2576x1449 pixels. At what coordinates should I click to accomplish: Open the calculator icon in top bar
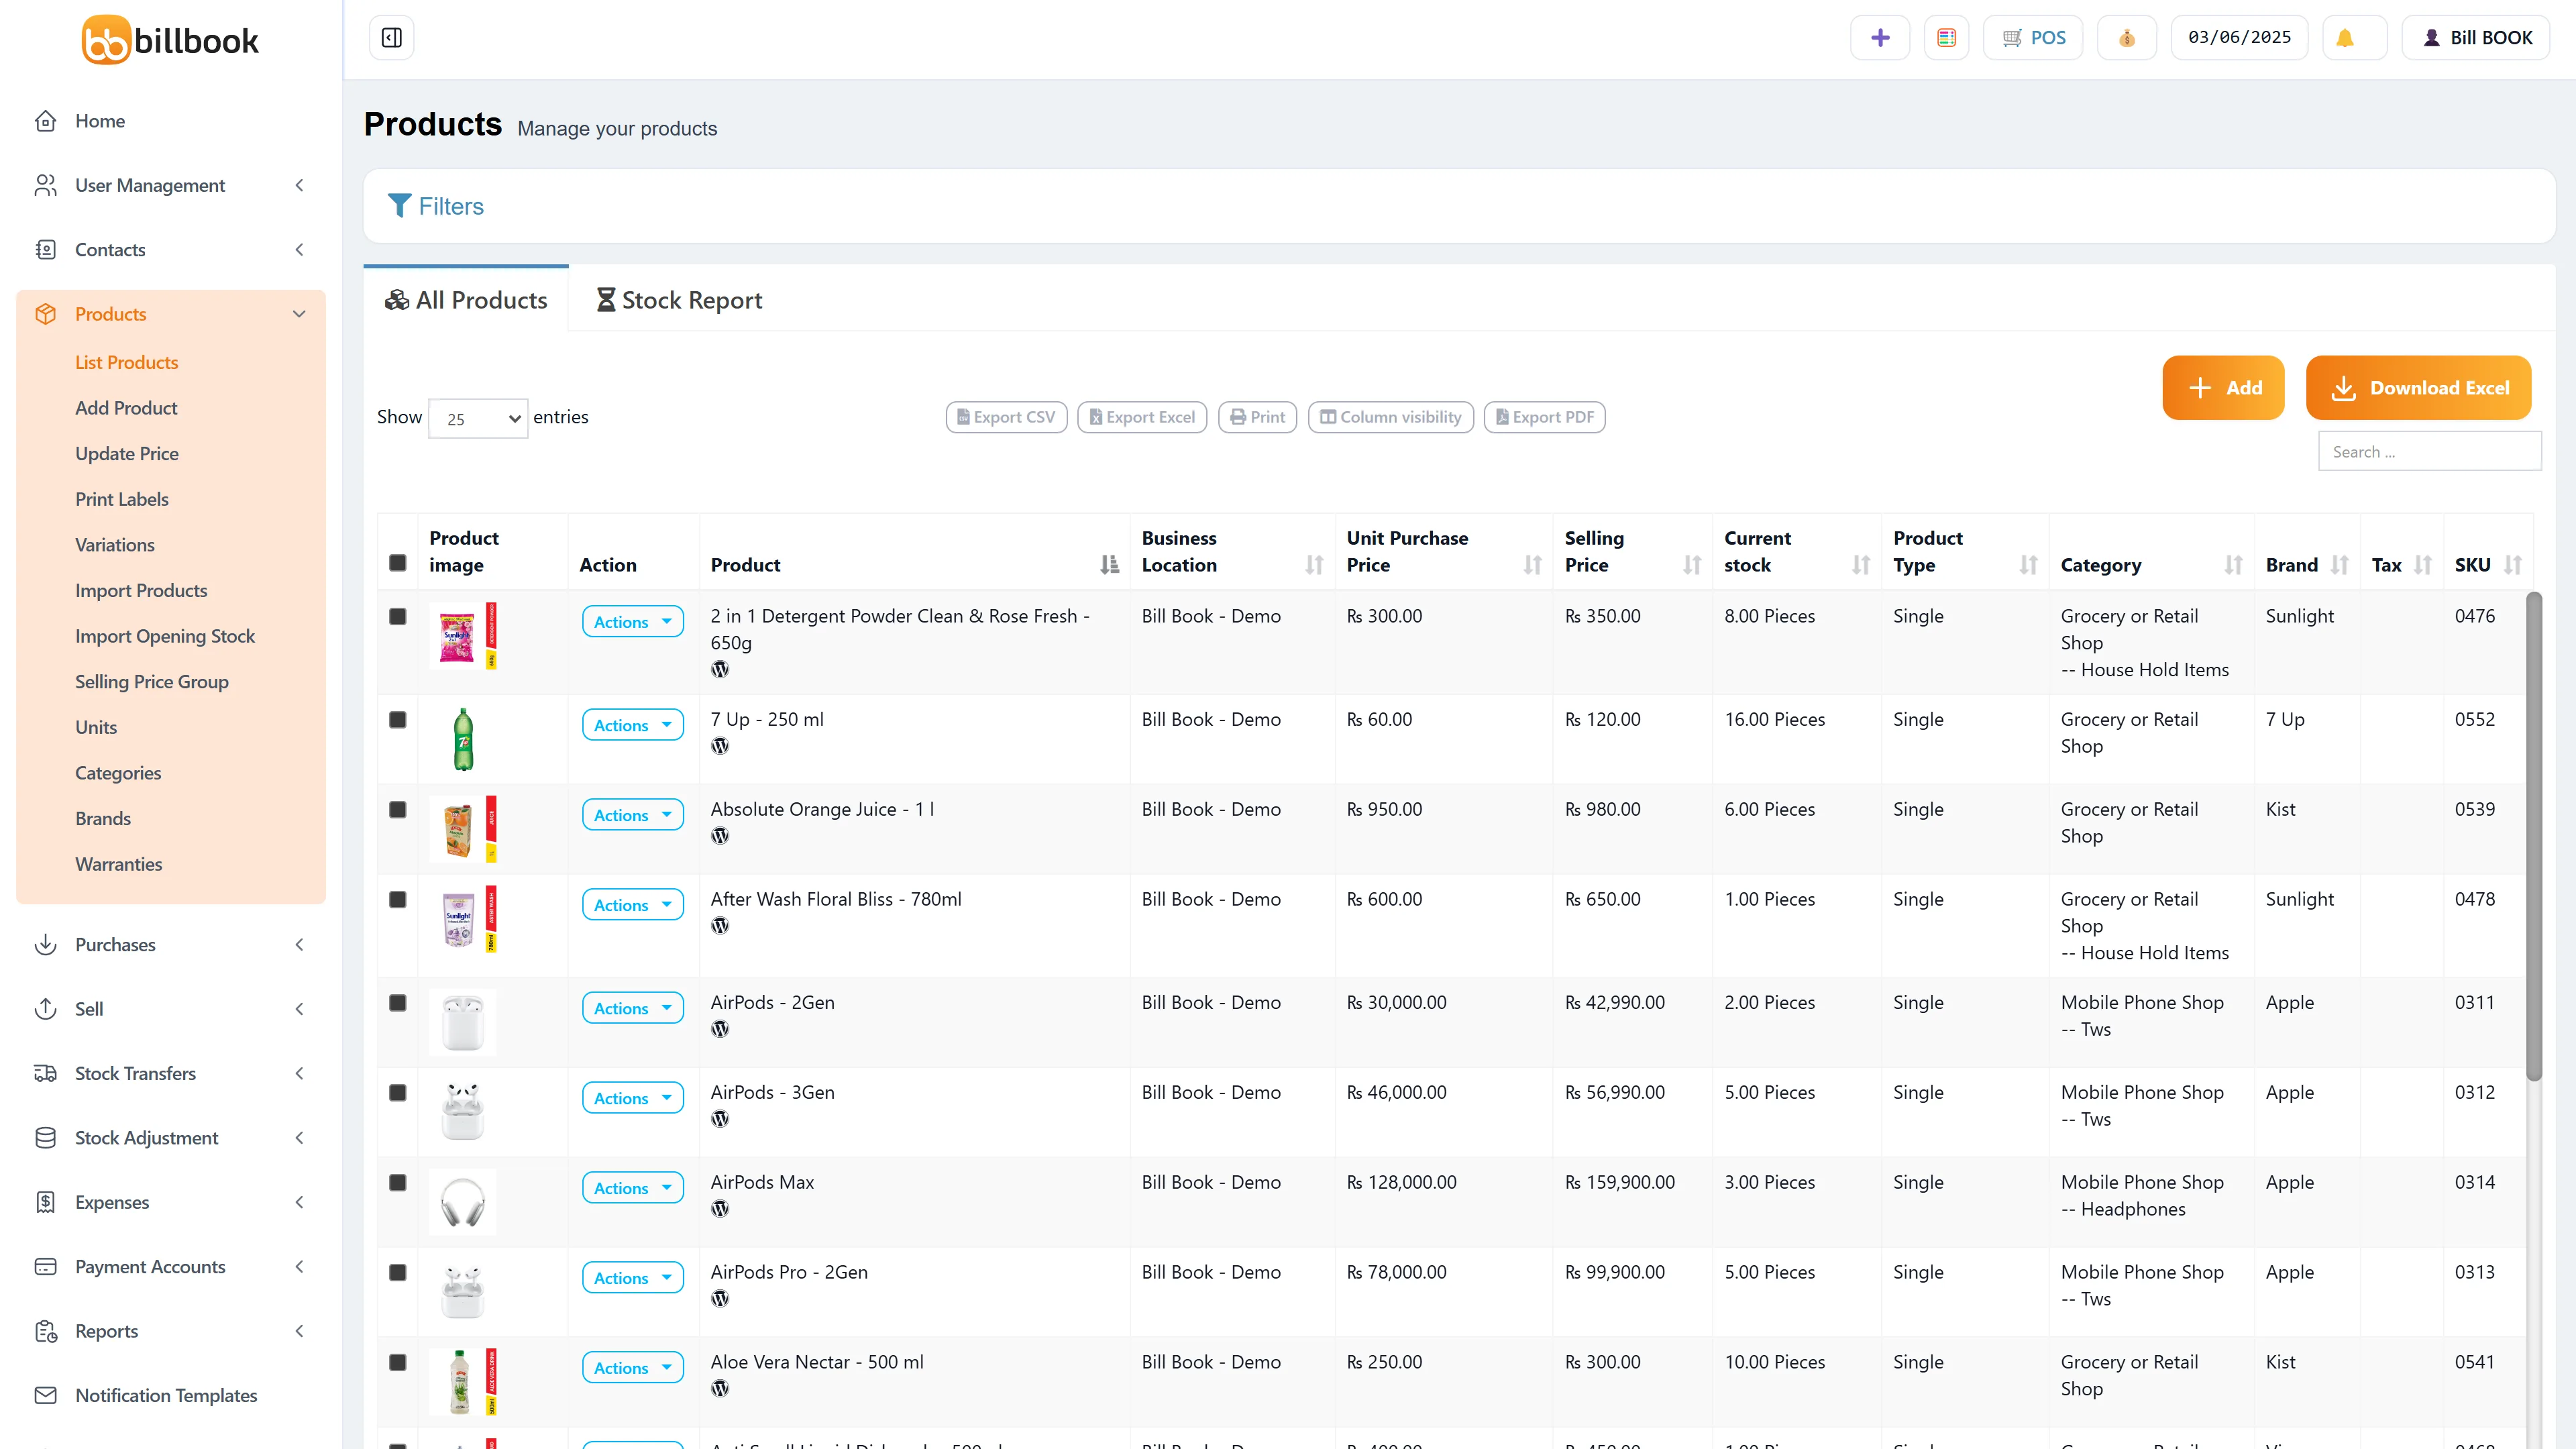tap(1946, 38)
